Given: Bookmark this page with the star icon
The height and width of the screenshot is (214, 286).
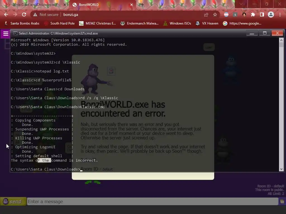Looking at the screenshot, I should tap(215, 14).
